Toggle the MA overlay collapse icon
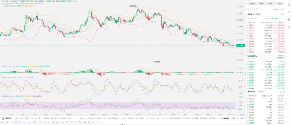 coord(5,6)
